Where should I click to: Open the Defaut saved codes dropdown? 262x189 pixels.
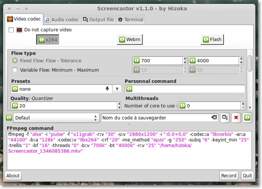(56, 118)
